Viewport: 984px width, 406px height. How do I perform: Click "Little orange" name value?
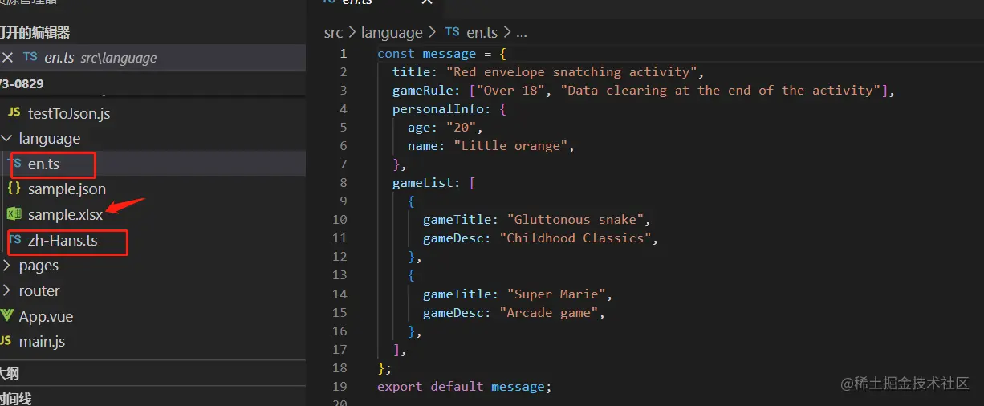[510, 146]
